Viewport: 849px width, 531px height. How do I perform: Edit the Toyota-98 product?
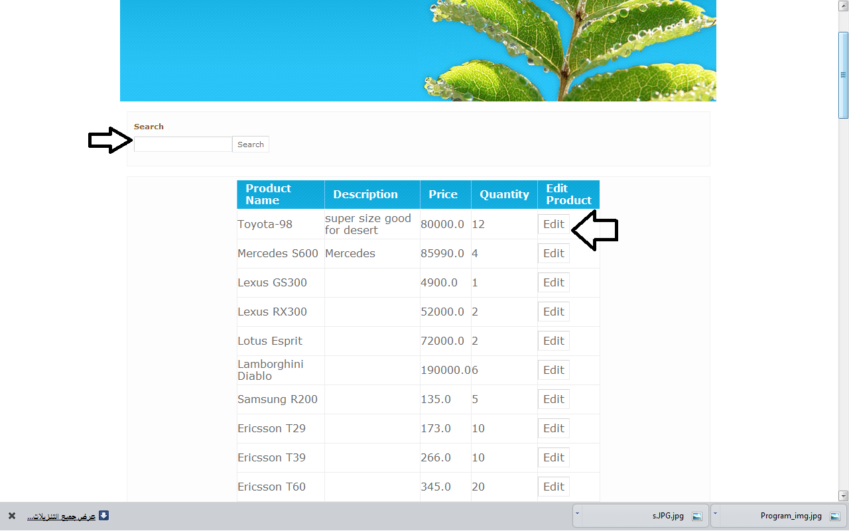[x=554, y=224]
